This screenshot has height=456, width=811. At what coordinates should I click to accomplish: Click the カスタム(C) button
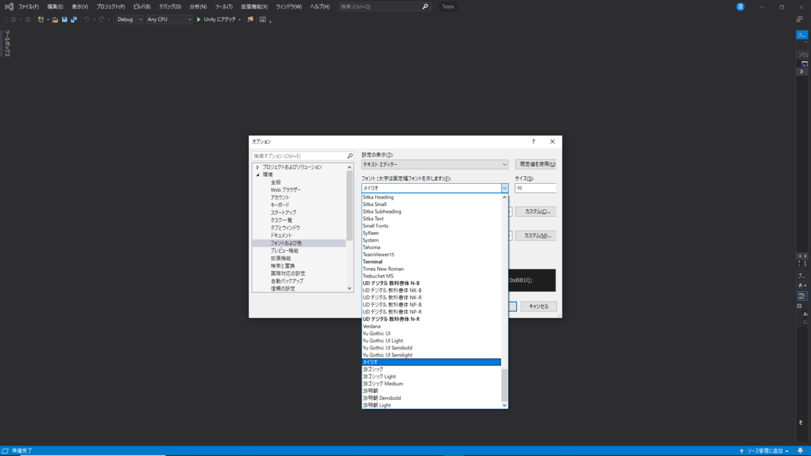pos(535,211)
